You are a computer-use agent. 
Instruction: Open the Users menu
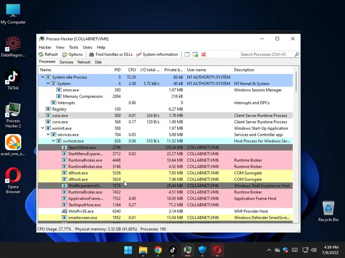click(x=88, y=47)
